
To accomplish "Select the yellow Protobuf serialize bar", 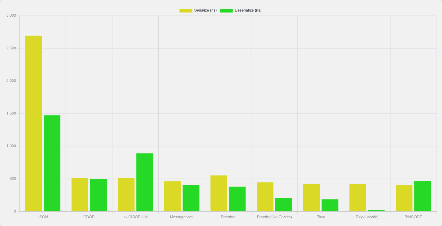I will point(219,193).
